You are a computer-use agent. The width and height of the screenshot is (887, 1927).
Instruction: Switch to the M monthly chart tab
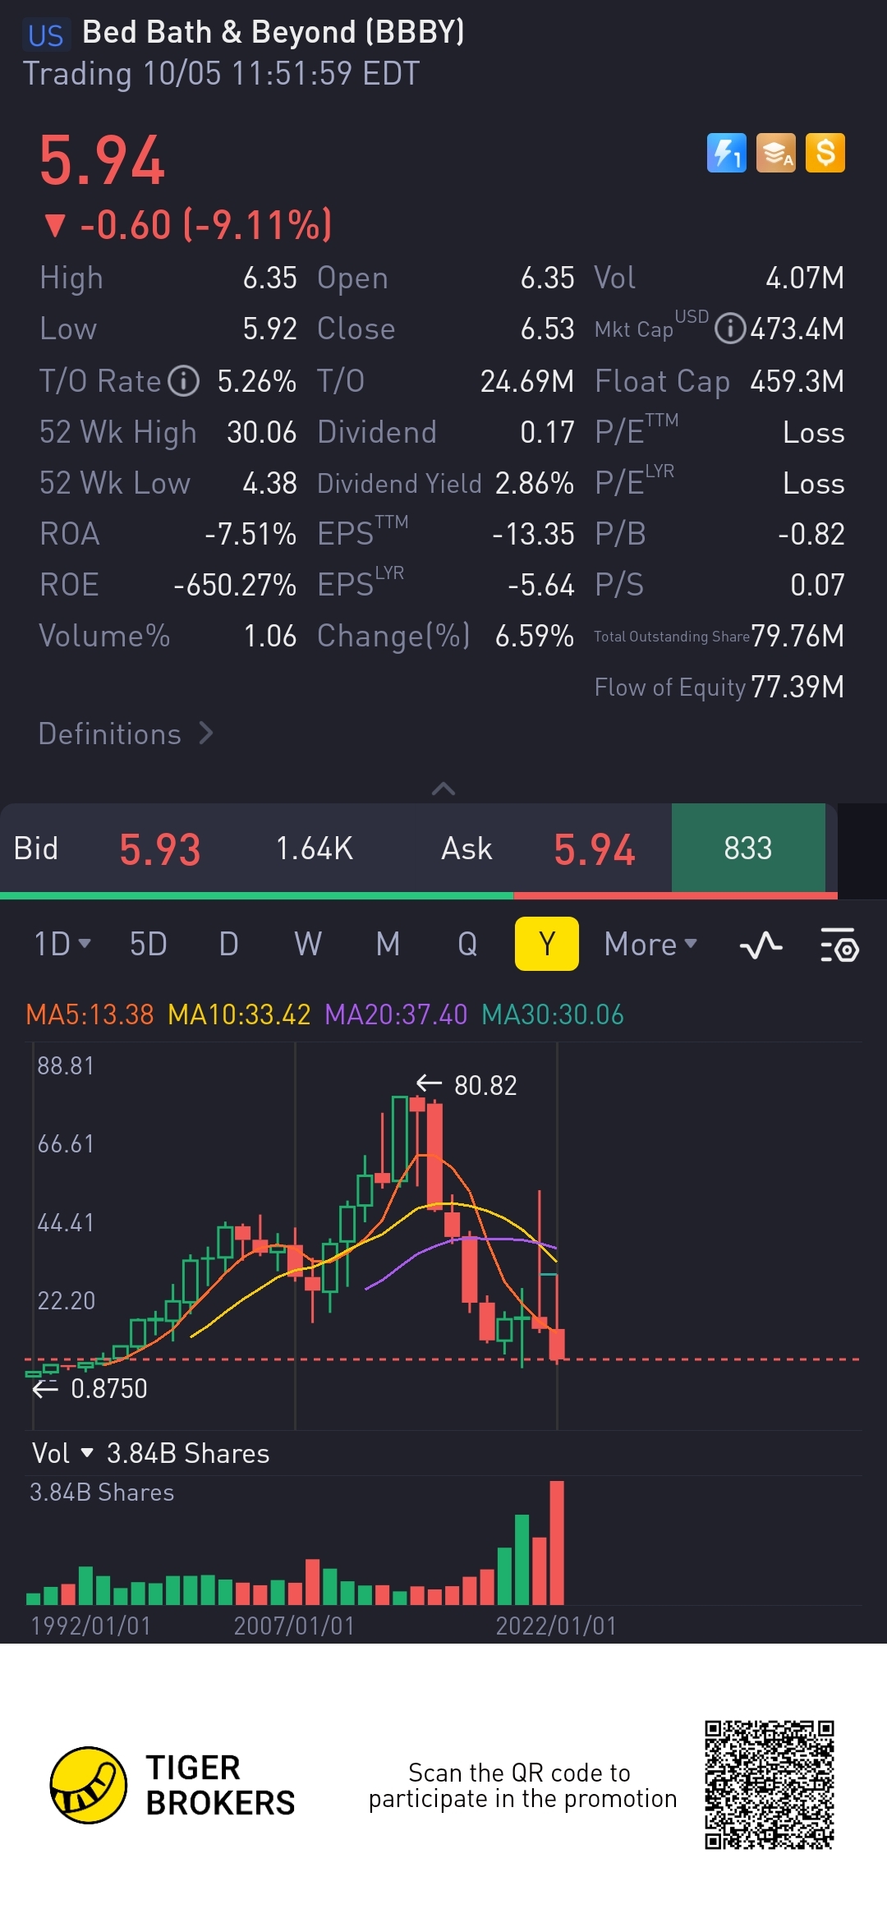pos(388,944)
